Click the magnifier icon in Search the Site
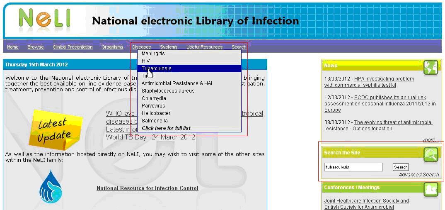The height and width of the screenshot is (210, 445). (x=430, y=154)
